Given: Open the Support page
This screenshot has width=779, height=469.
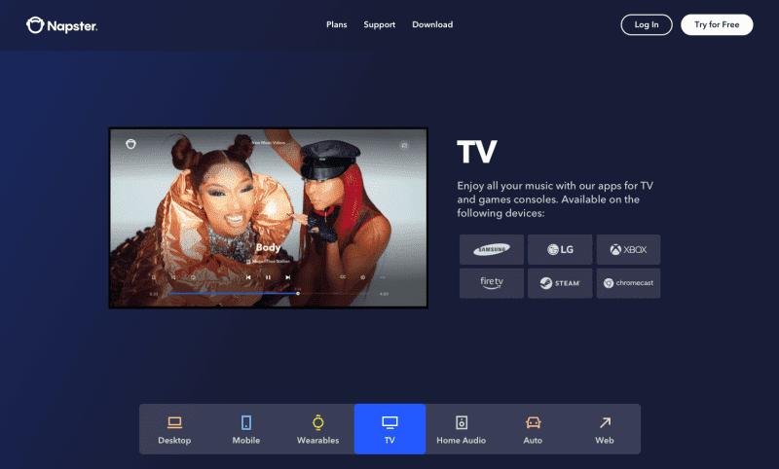Looking at the screenshot, I should pos(379,24).
